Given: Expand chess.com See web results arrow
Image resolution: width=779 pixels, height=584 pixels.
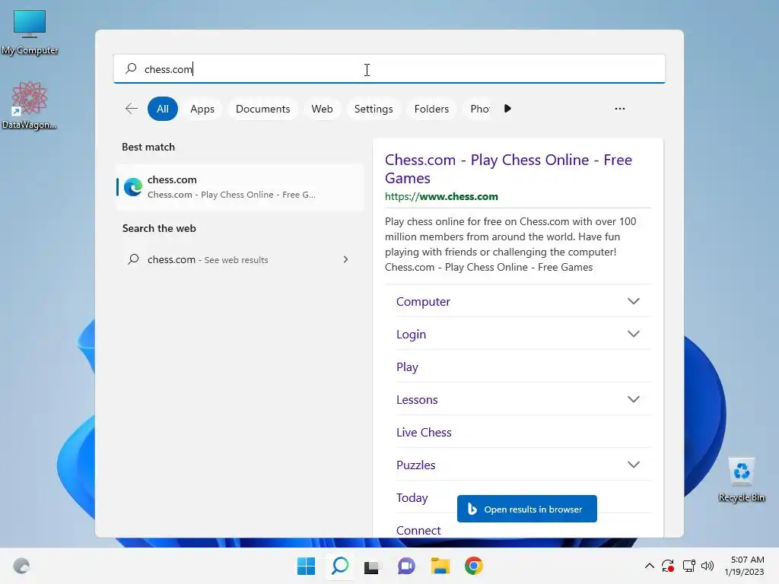Looking at the screenshot, I should click(346, 260).
